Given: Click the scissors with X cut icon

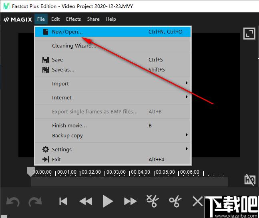Looking at the screenshot, I should pyautogui.click(x=153, y=201).
